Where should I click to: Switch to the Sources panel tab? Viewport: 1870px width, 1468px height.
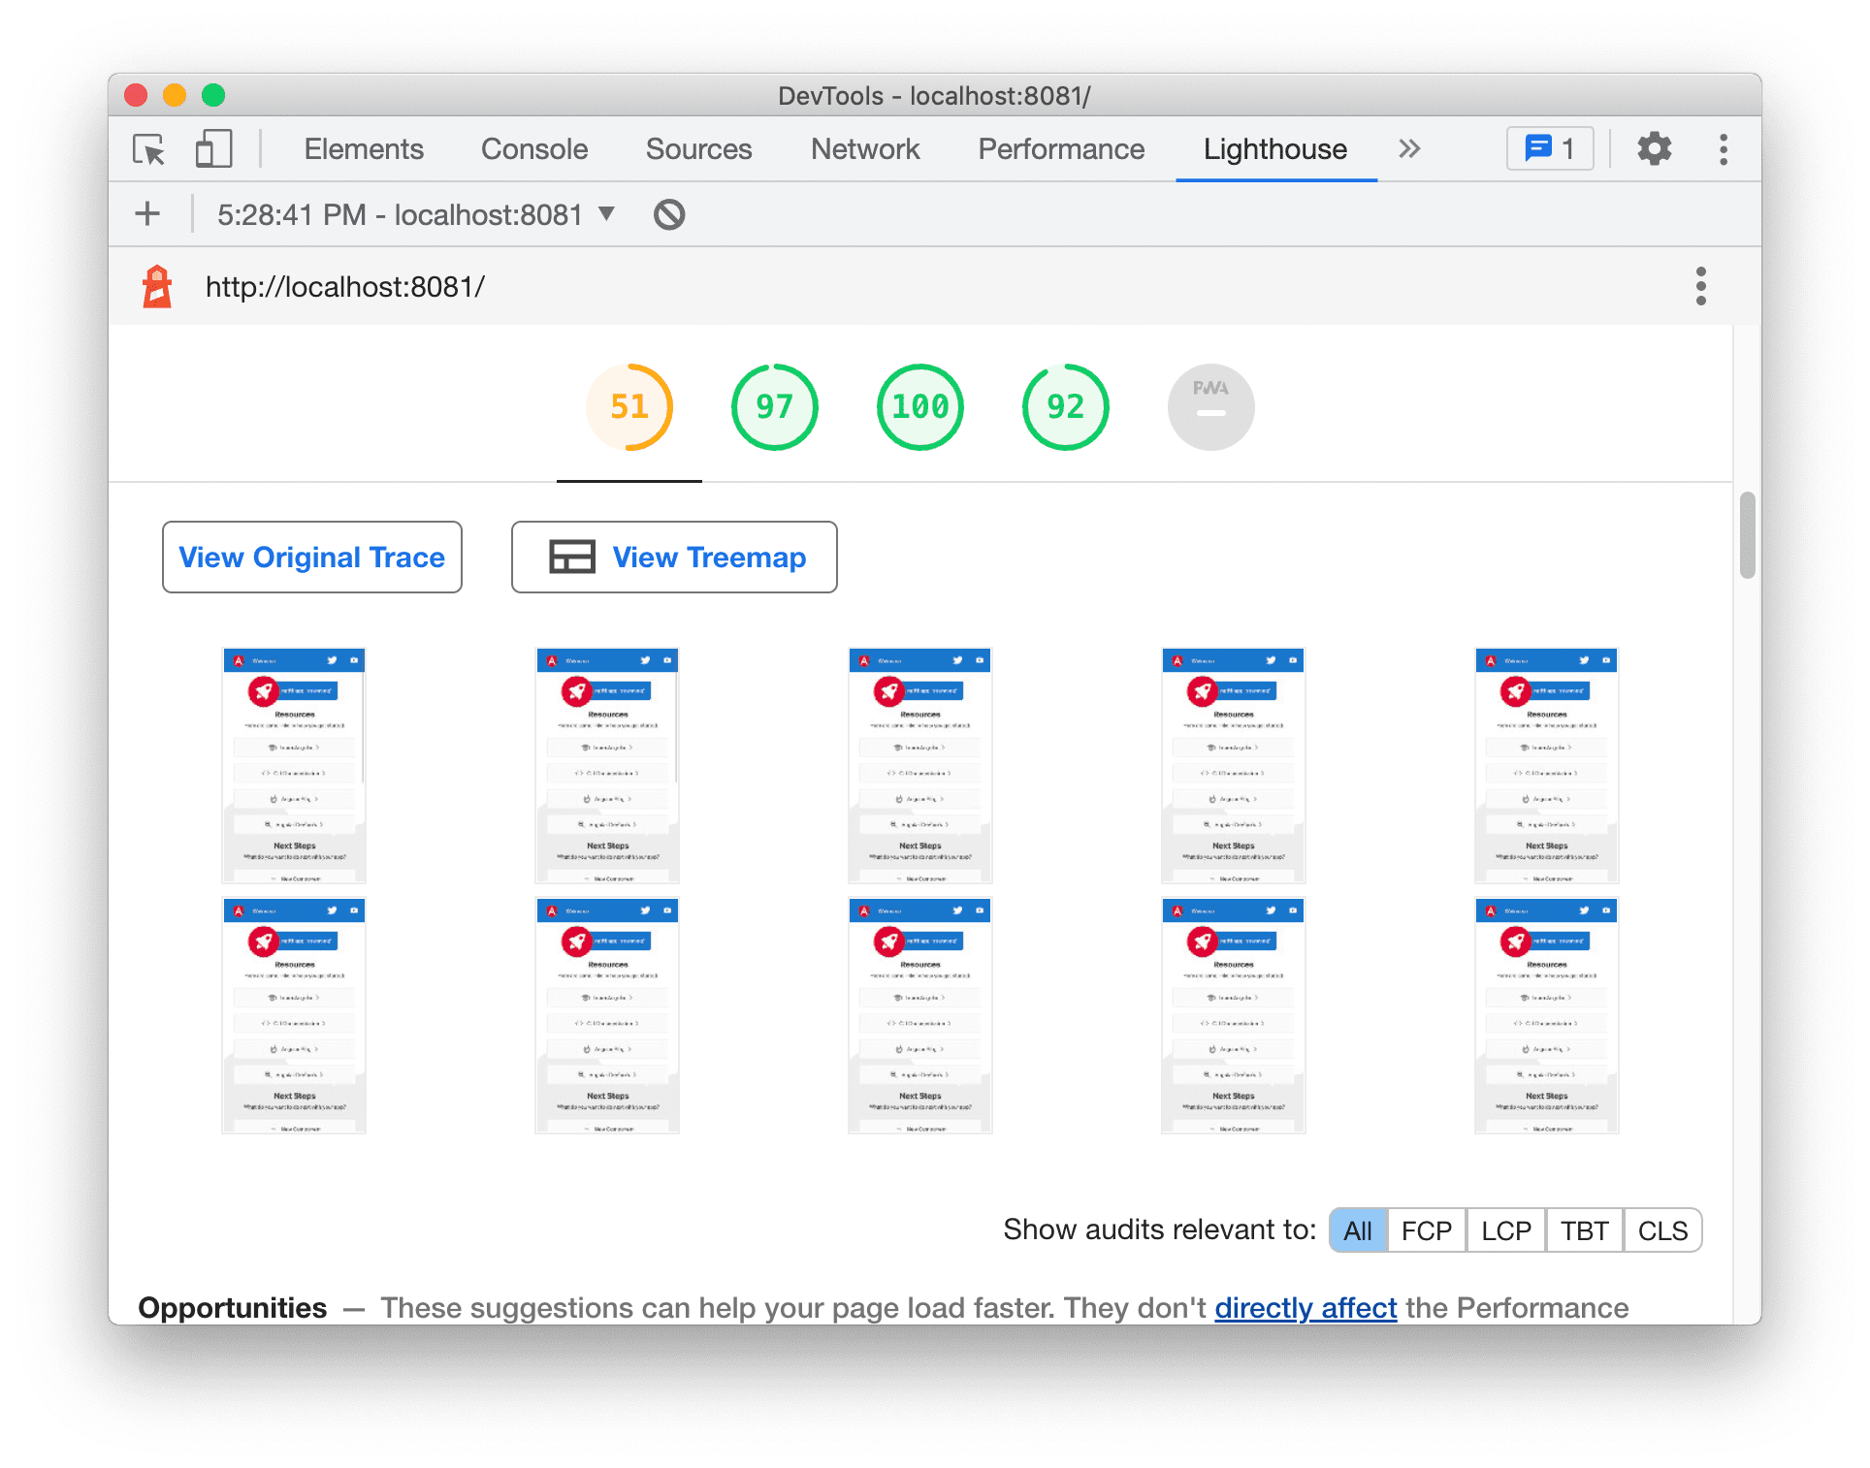pos(696,150)
